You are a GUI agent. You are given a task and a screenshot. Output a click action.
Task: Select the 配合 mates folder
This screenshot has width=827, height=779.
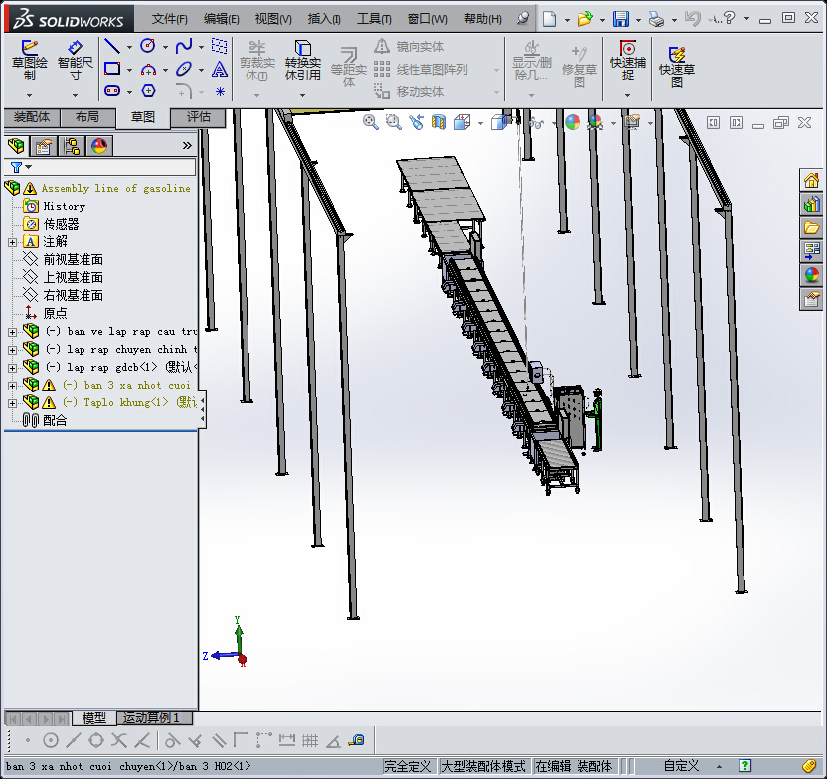[x=55, y=420]
